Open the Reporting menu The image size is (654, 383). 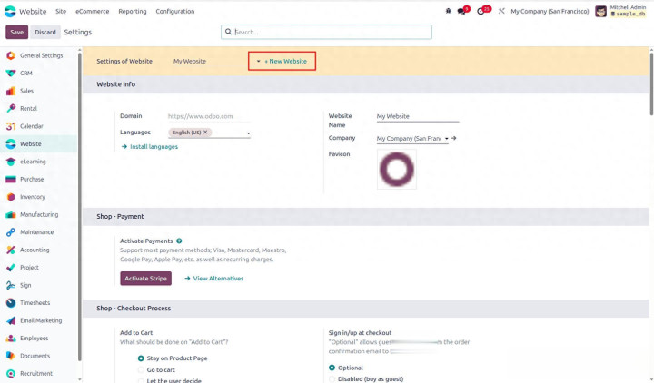click(x=133, y=11)
